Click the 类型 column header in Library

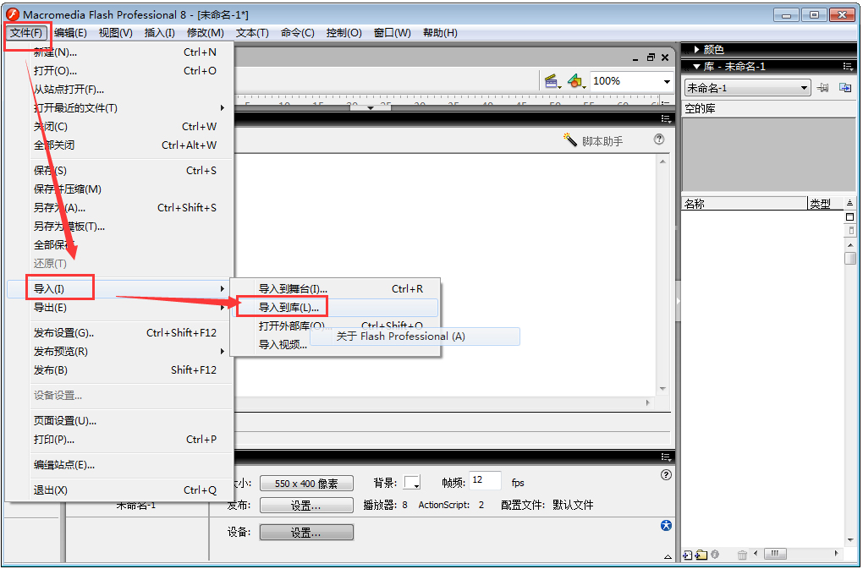(x=824, y=204)
